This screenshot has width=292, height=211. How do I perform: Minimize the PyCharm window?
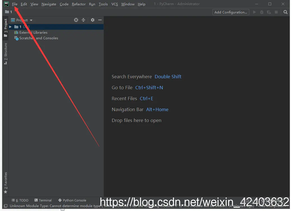click(257, 4)
